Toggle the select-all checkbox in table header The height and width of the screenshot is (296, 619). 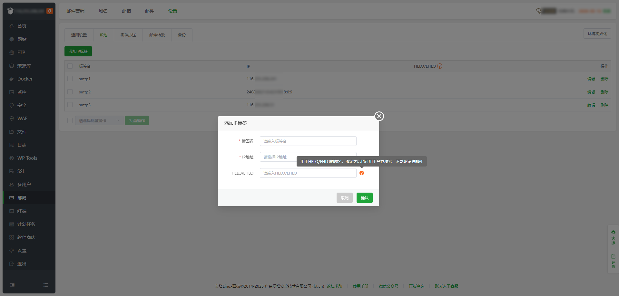click(70, 66)
